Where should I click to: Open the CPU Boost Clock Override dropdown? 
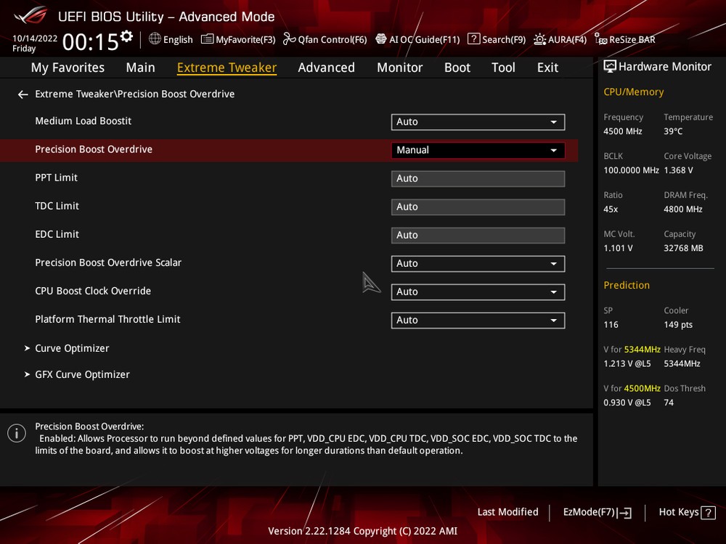(478, 292)
